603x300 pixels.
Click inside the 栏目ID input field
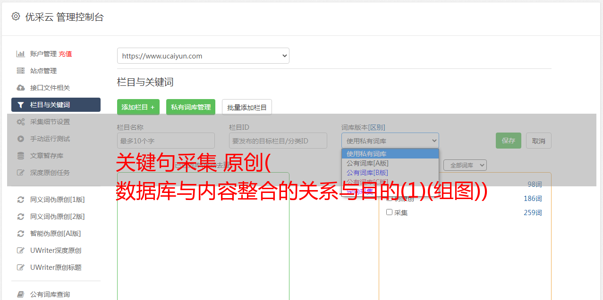tap(278, 141)
